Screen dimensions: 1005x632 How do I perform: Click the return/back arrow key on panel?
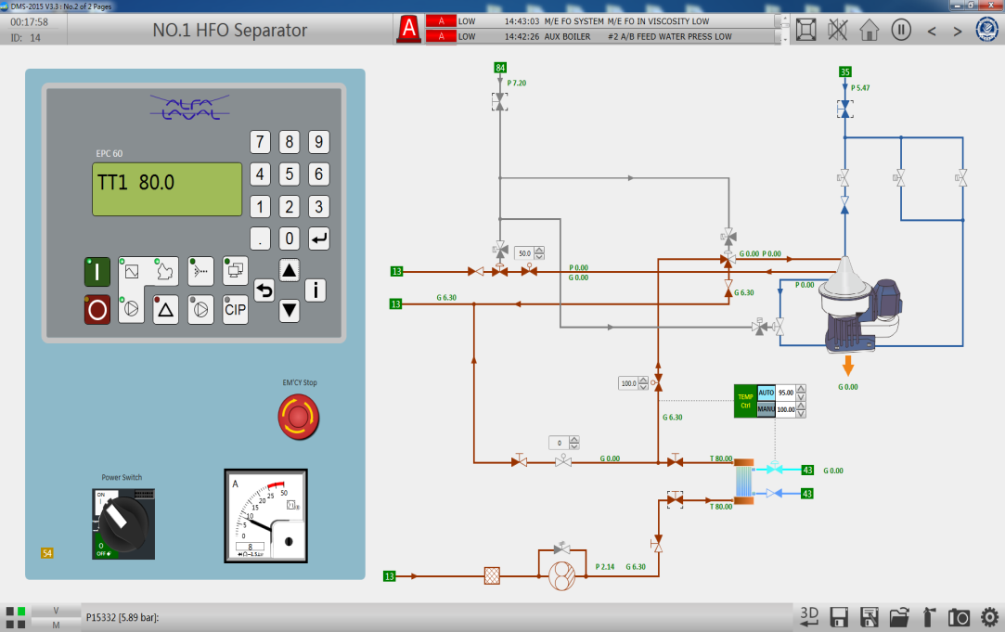[264, 290]
